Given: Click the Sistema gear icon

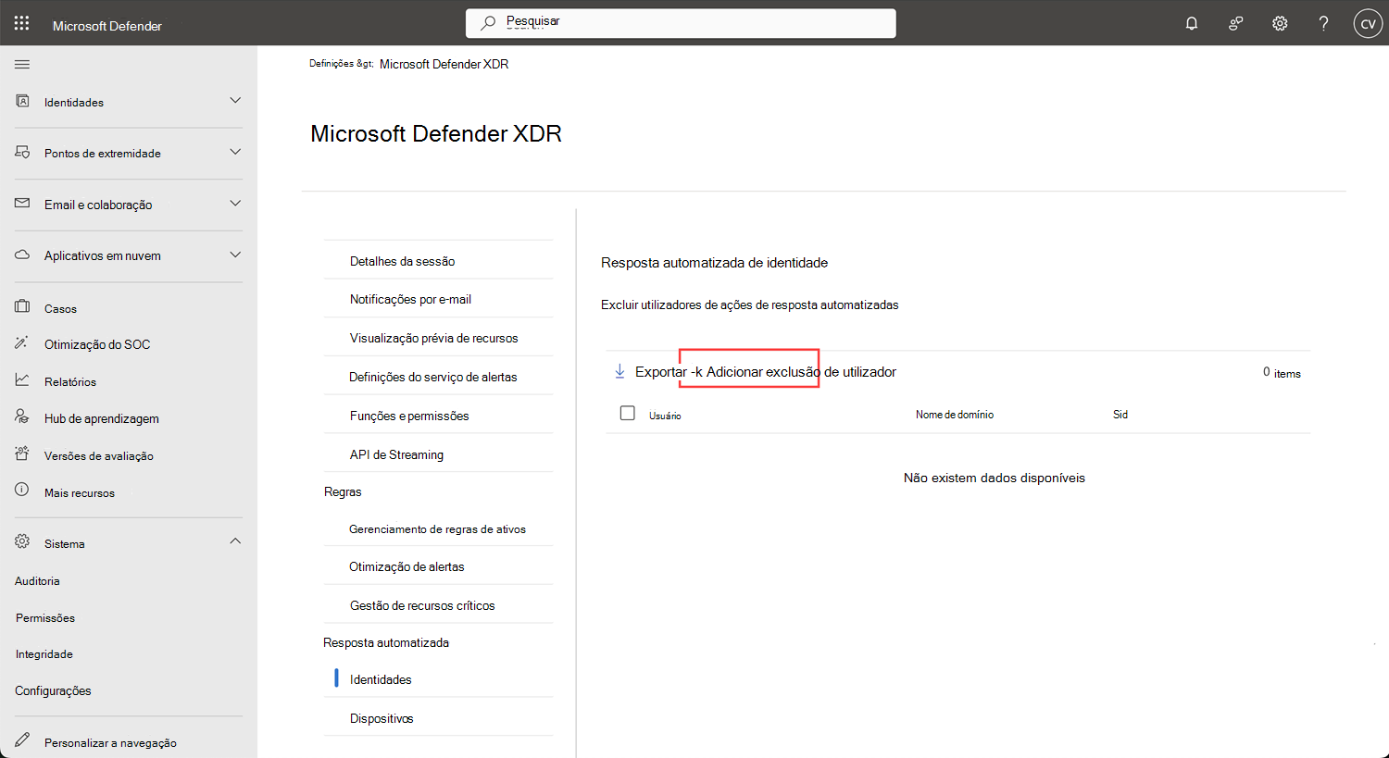Looking at the screenshot, I should [x=22, y=541].
